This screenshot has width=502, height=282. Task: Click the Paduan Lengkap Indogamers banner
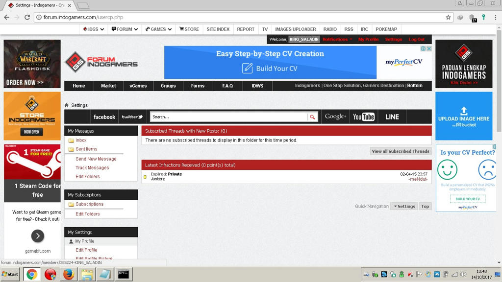(x=464, y=64)
